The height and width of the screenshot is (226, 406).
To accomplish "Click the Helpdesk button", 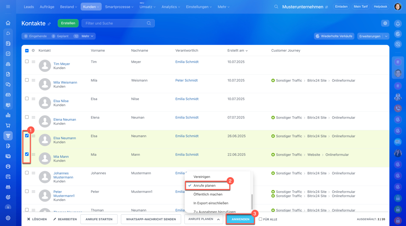I will click(380, 7).
